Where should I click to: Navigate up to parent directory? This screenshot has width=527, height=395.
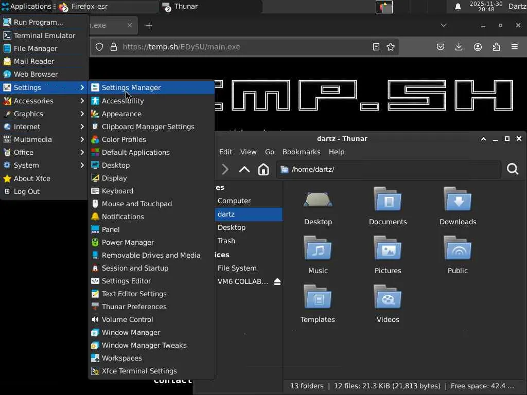(x=244, y=169)
